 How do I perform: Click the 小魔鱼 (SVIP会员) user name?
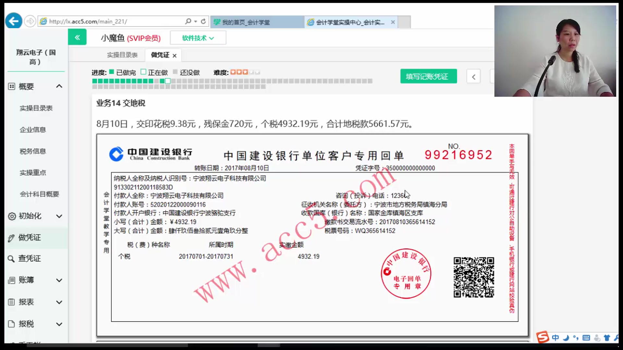point(130,38)
